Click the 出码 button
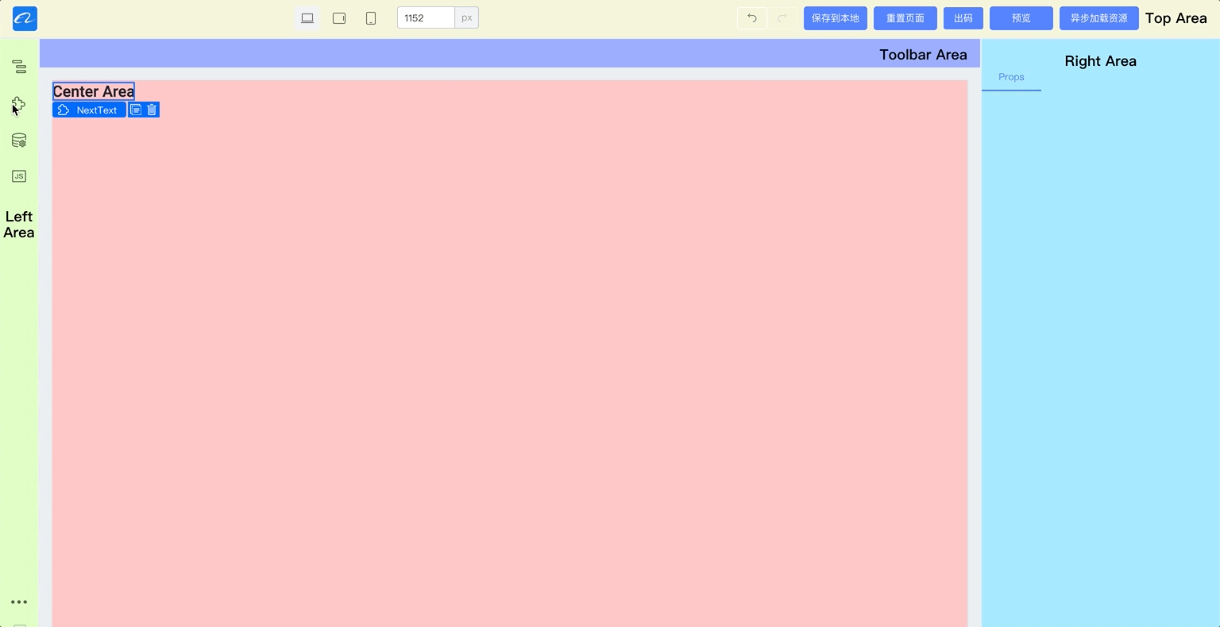This screenshot has height=627, width=1220. (962, 17)
